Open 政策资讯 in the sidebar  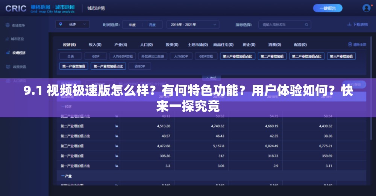click(20, 67)
